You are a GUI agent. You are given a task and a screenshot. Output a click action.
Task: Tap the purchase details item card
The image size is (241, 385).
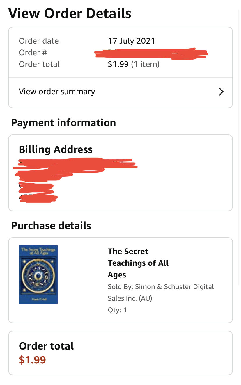point(120,280)
